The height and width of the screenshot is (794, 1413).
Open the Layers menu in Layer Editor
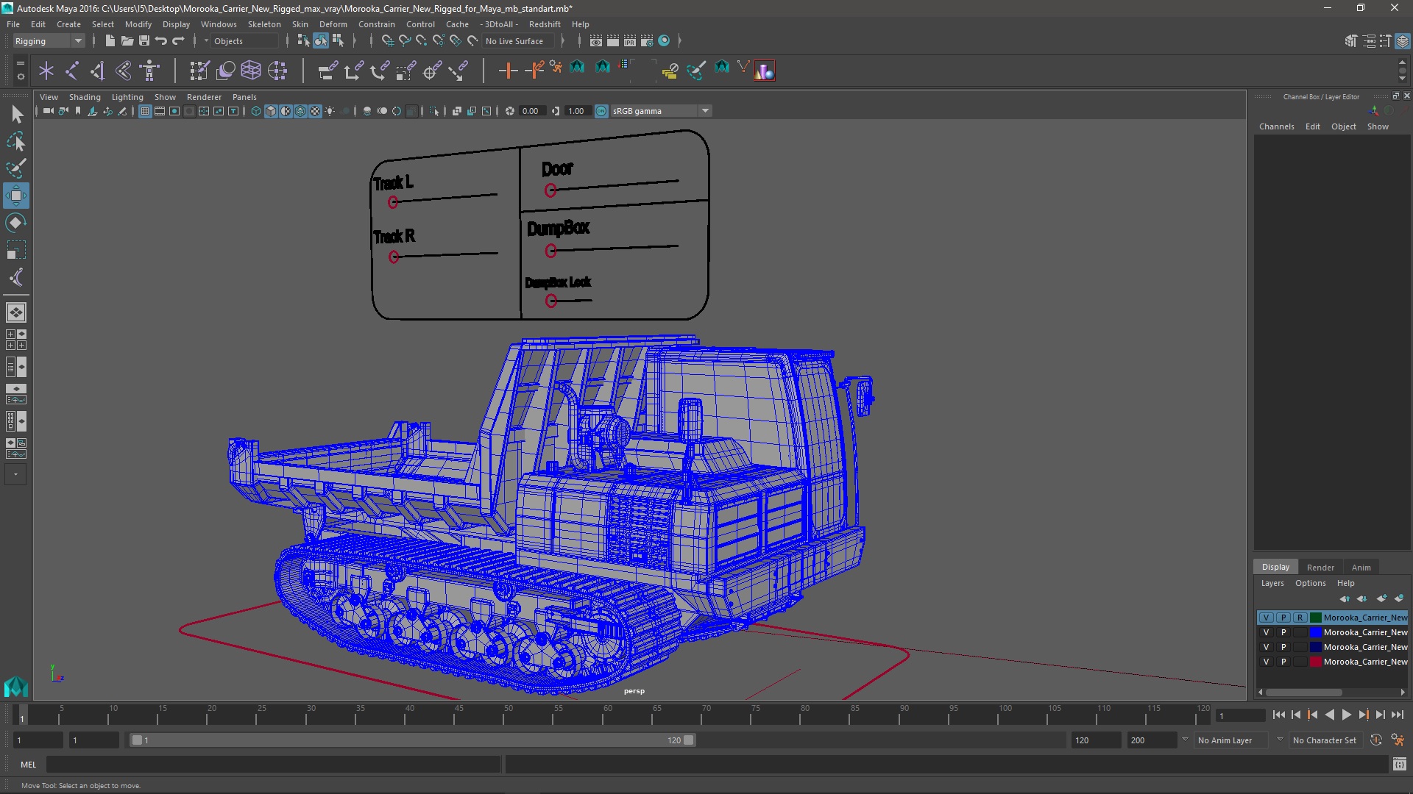pyautogui.click(x=1272, y=583)
